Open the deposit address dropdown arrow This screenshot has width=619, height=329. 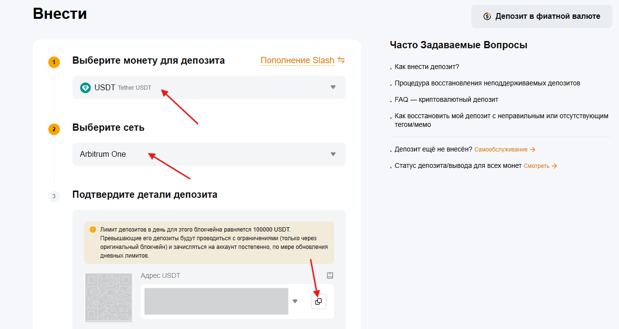point(295,302)
